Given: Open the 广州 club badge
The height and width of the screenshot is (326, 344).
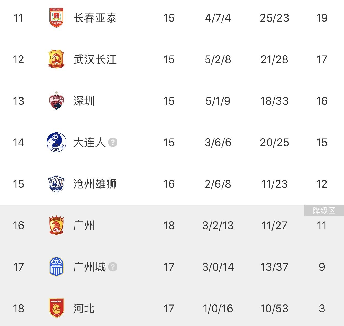Looking at the screenshot, I should click(57, 225).
